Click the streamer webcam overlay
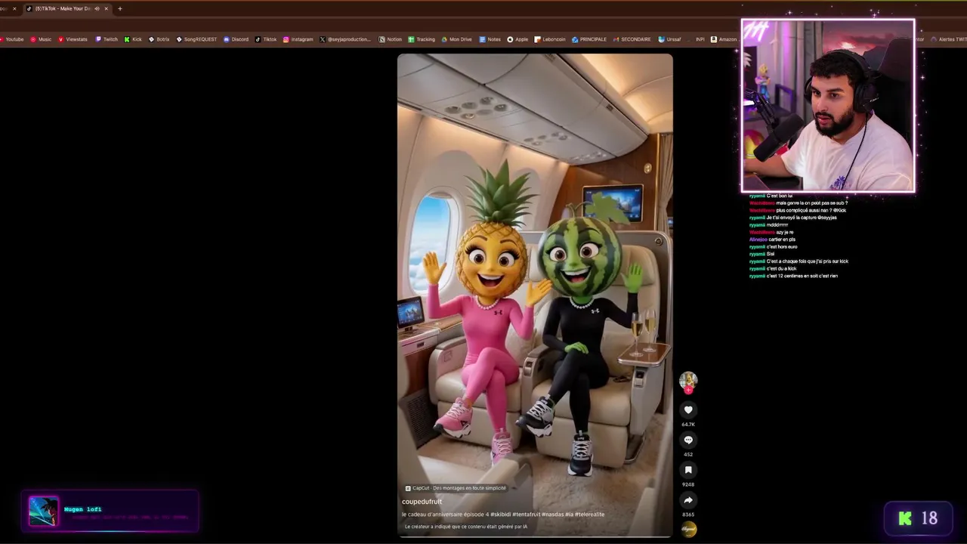967x544 pixels. [828, 106]
